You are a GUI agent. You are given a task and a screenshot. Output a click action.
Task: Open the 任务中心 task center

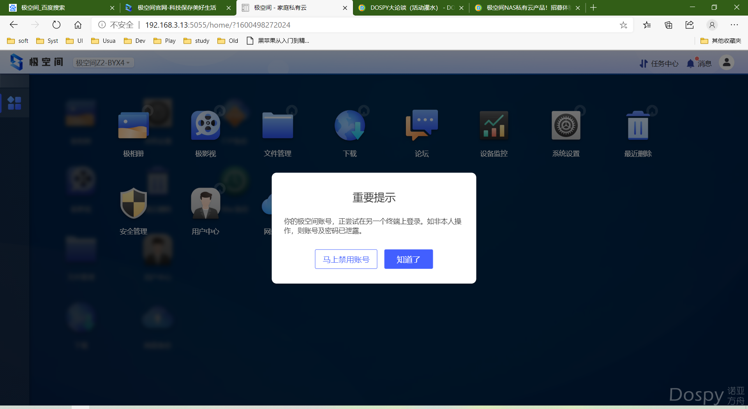[x=659, y=63]
